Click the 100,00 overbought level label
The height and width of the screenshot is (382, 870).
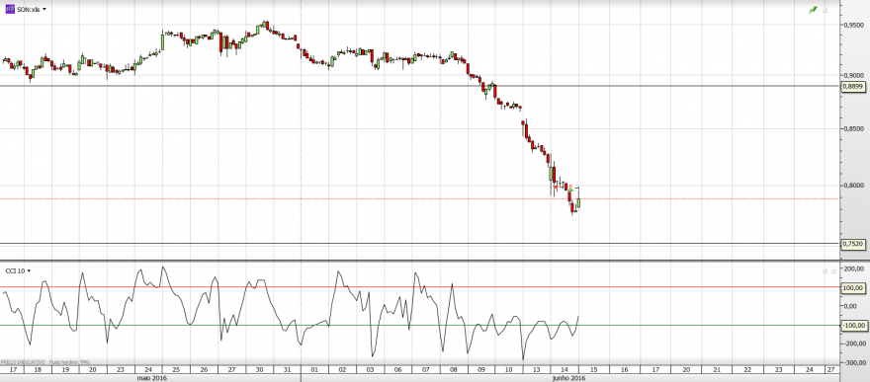click(x=853, y=288)
